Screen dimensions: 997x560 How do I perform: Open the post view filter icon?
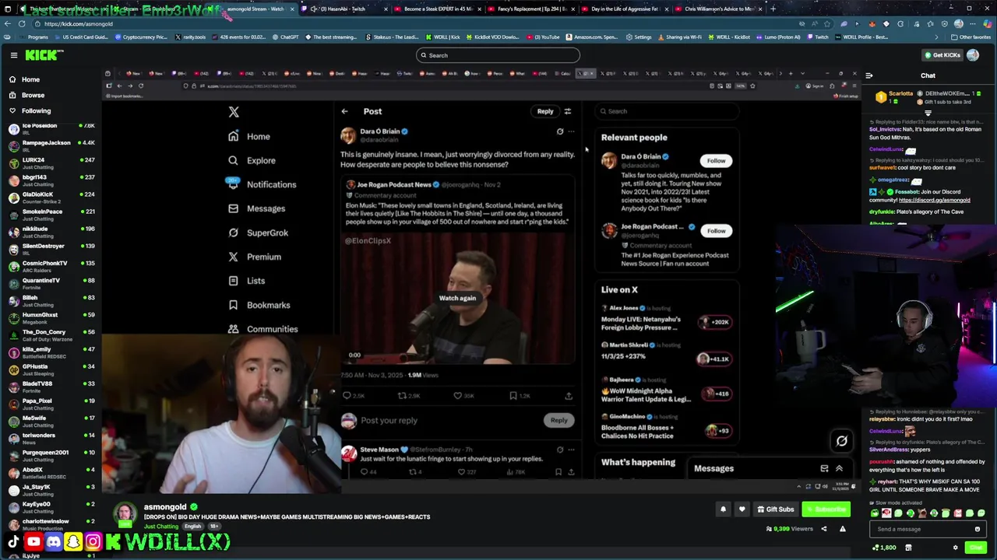click(568, 111)
